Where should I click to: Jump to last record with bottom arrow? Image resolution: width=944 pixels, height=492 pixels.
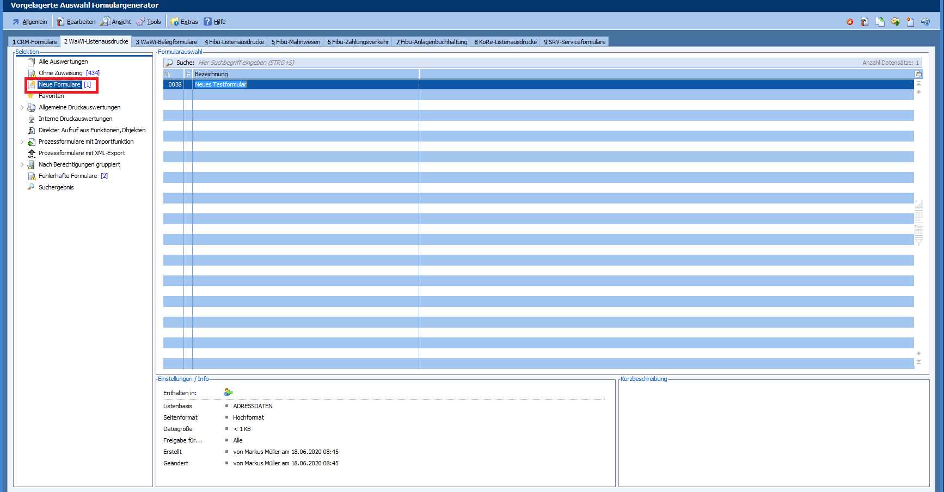pyautogui.click(x=918, y=362)
